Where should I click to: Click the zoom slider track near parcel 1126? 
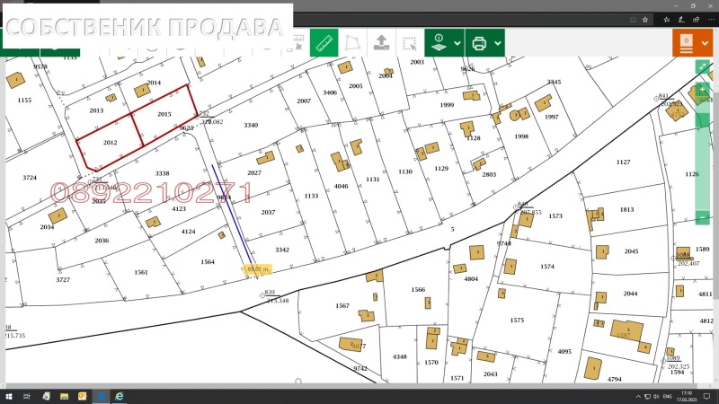click(x=703, y=170)
